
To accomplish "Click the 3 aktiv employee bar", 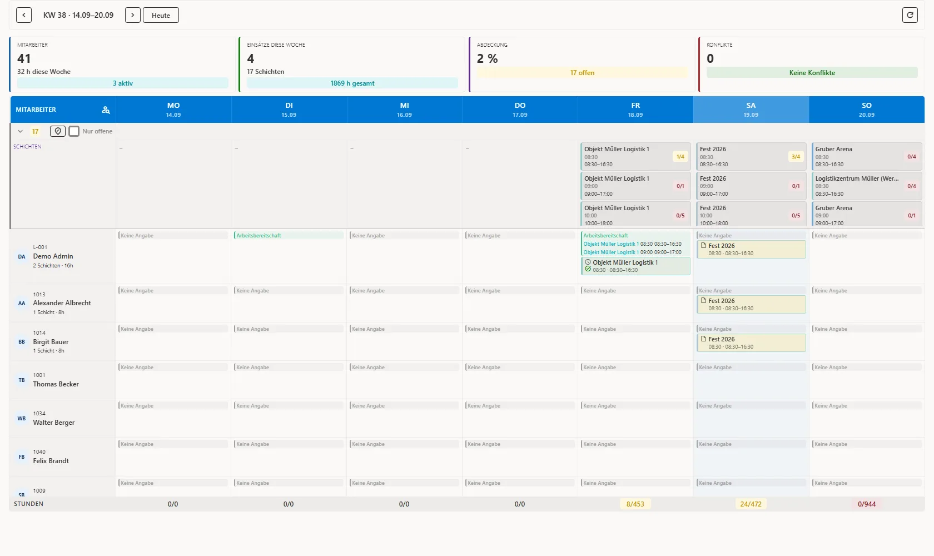I will click(x=123, y=83).
